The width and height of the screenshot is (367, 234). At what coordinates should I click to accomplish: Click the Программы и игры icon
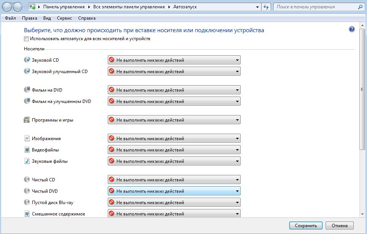point(27,120)
